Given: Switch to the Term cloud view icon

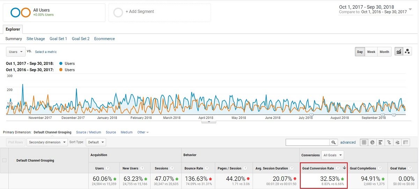Looking at the screenshot, I should click(x=397, y=142).
